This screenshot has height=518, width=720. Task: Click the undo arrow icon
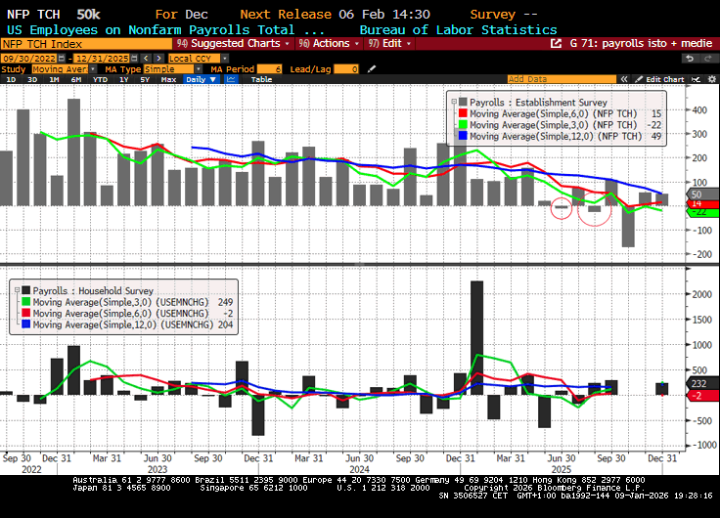click(692, 58)
